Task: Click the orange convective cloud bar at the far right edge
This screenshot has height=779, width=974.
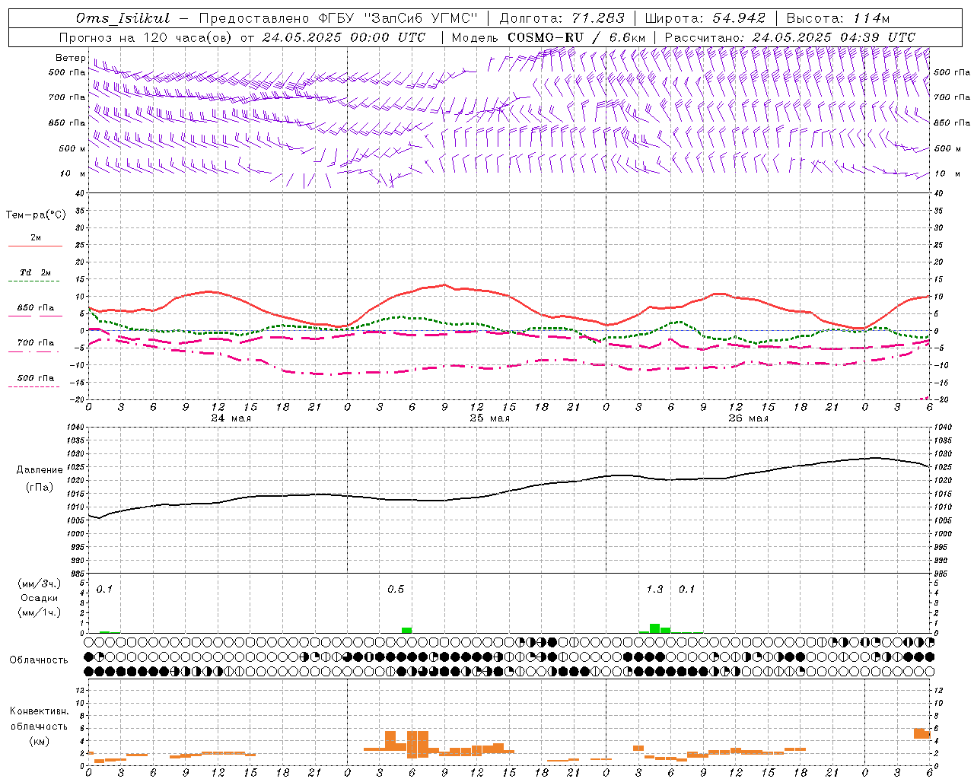Action: [x=922, y=733]
